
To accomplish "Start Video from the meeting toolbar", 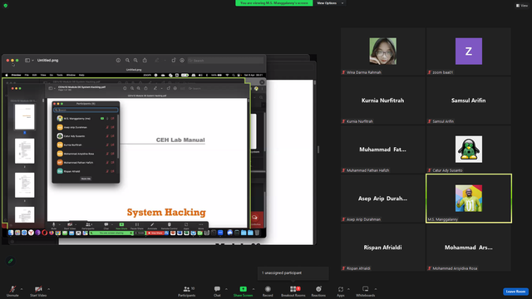I will click(x=38, y=291).
